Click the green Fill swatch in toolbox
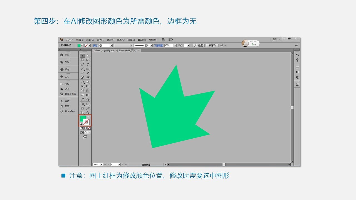The height and width of the screenshot is (200, 356). click(x=83, y=119)
